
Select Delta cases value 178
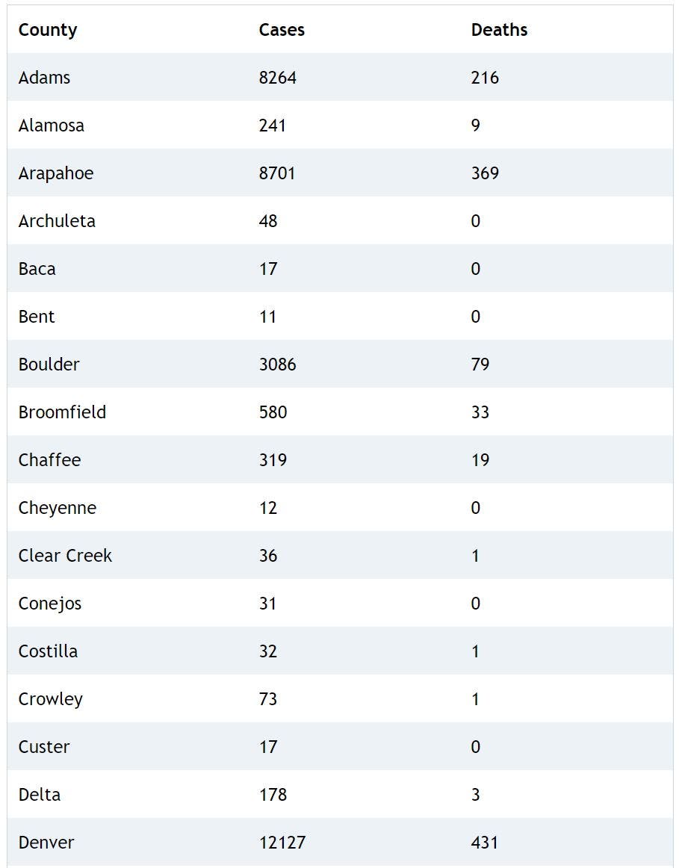273,795
